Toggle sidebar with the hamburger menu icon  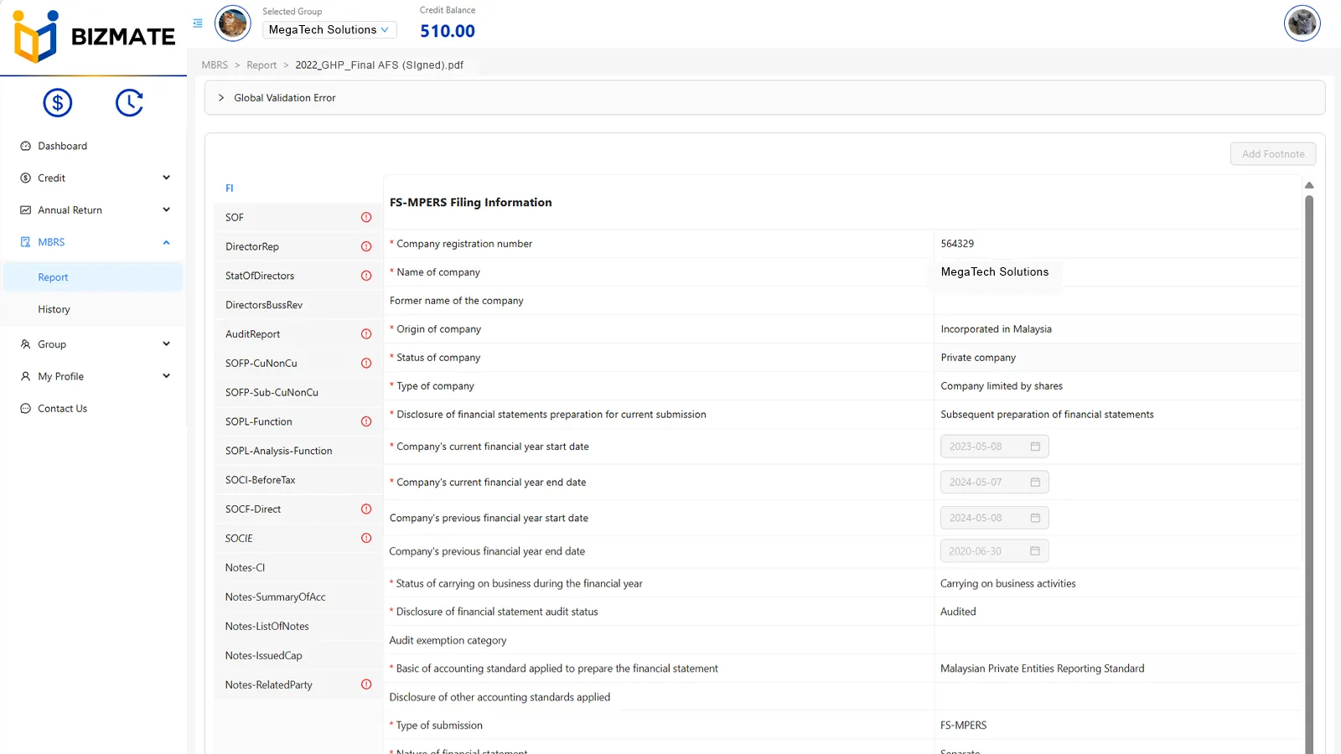[198, 23]
